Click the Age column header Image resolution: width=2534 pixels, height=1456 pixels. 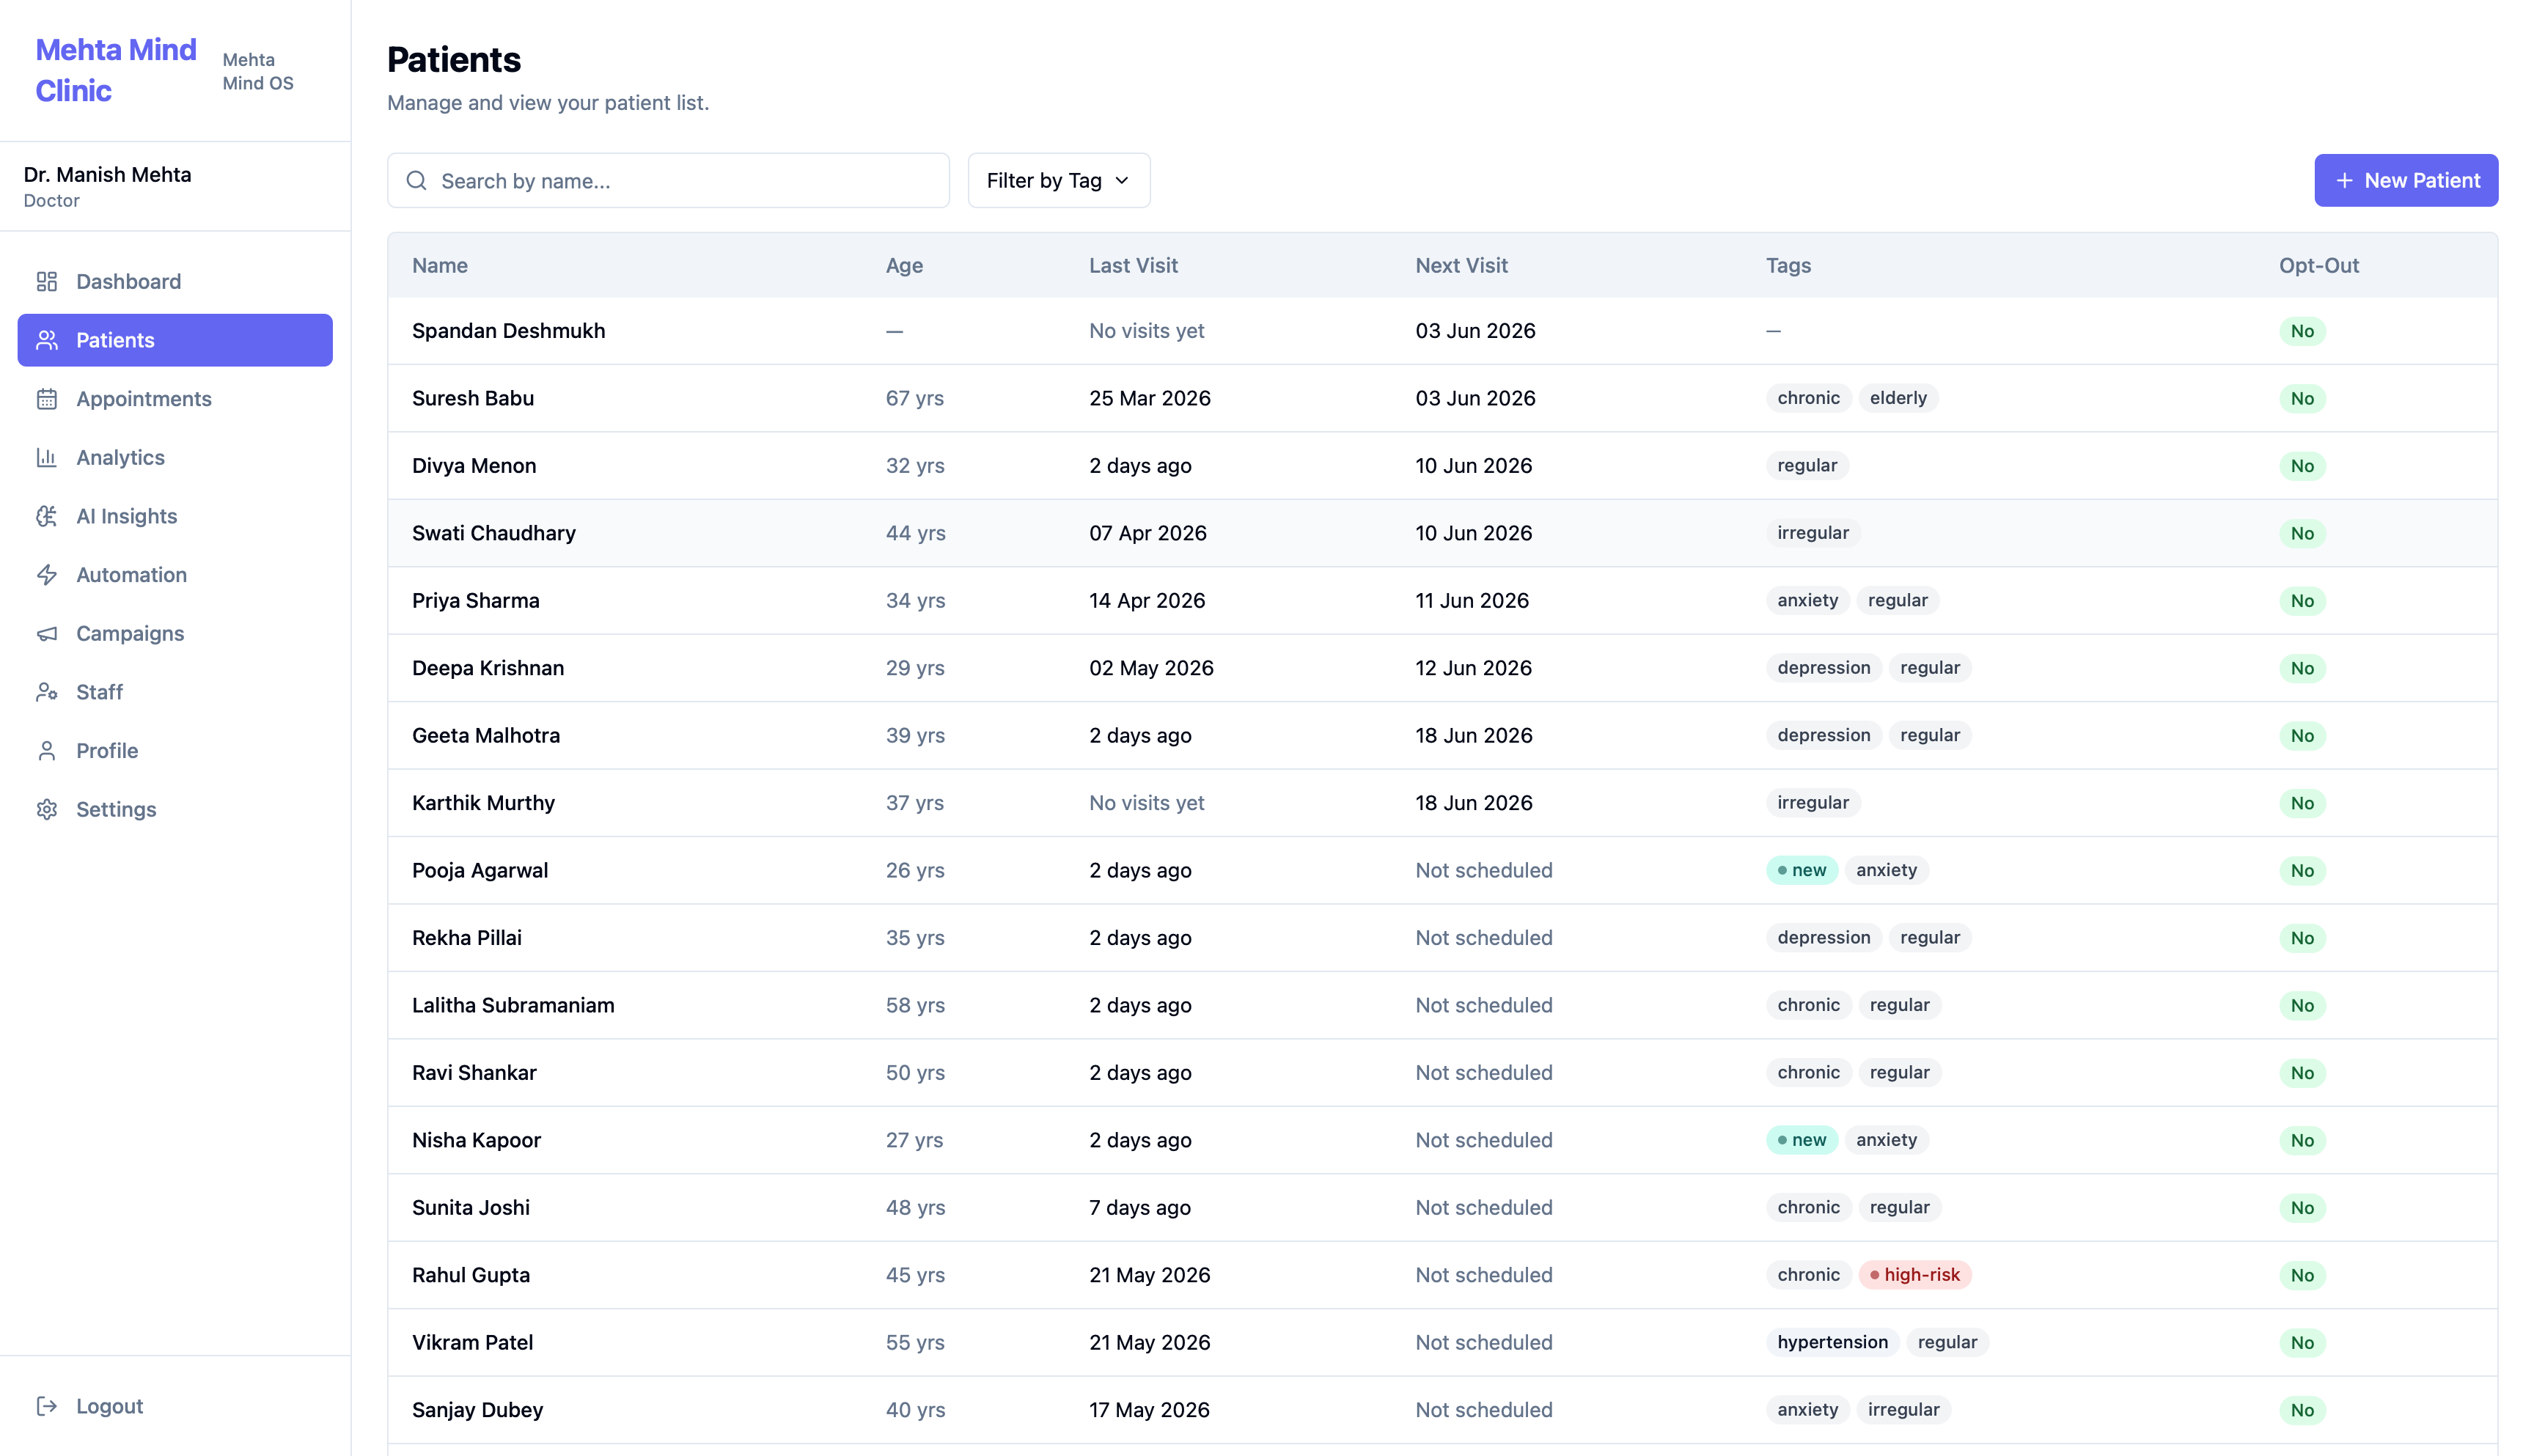[x=904, y=265]
